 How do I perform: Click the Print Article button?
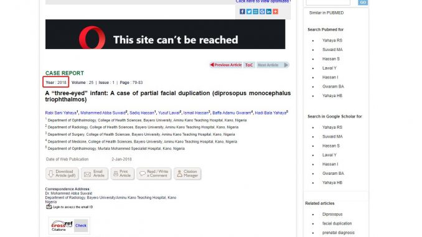(x=122, y=174)
